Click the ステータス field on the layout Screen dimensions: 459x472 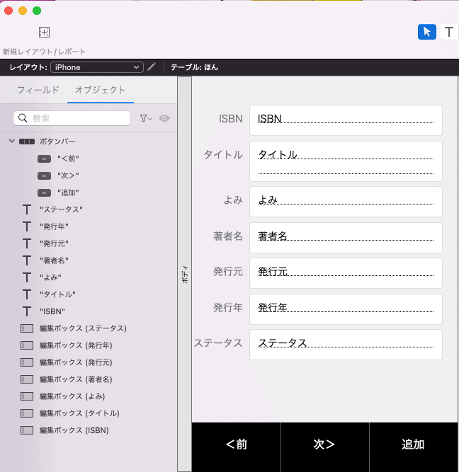[x=346, y=345]
